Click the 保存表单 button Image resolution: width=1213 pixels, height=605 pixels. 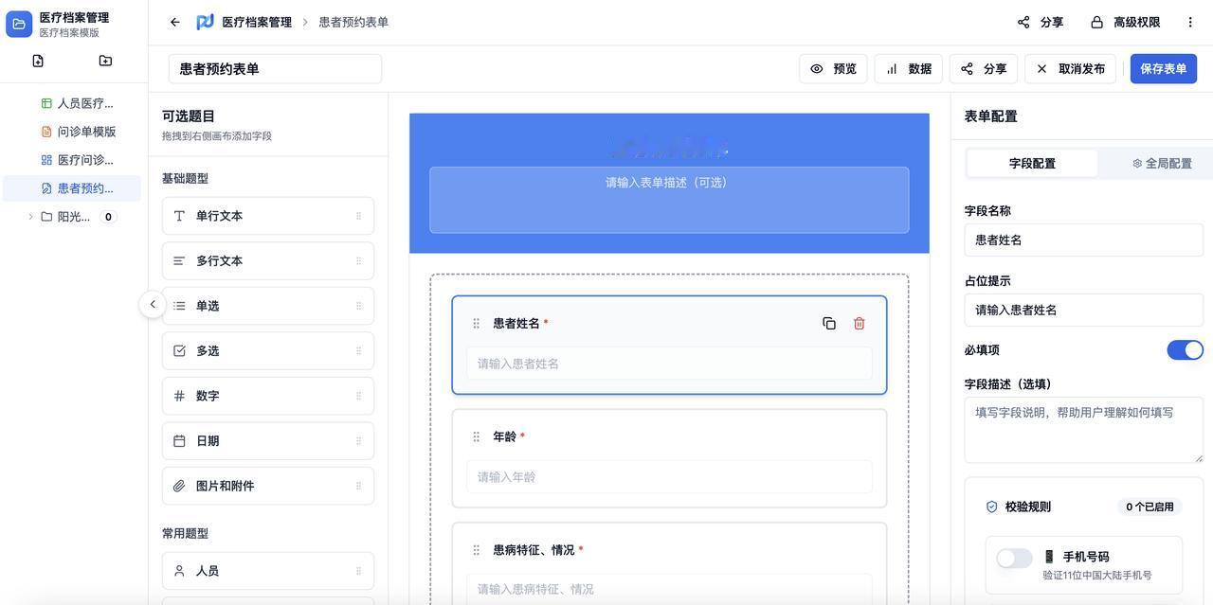click(1163, 69)
